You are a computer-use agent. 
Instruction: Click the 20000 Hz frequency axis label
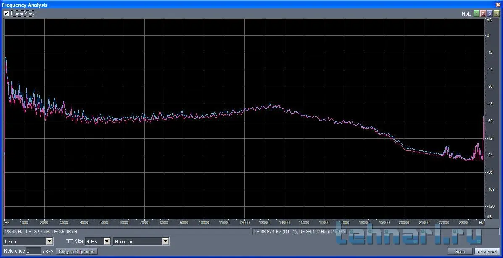coord(404,222)
